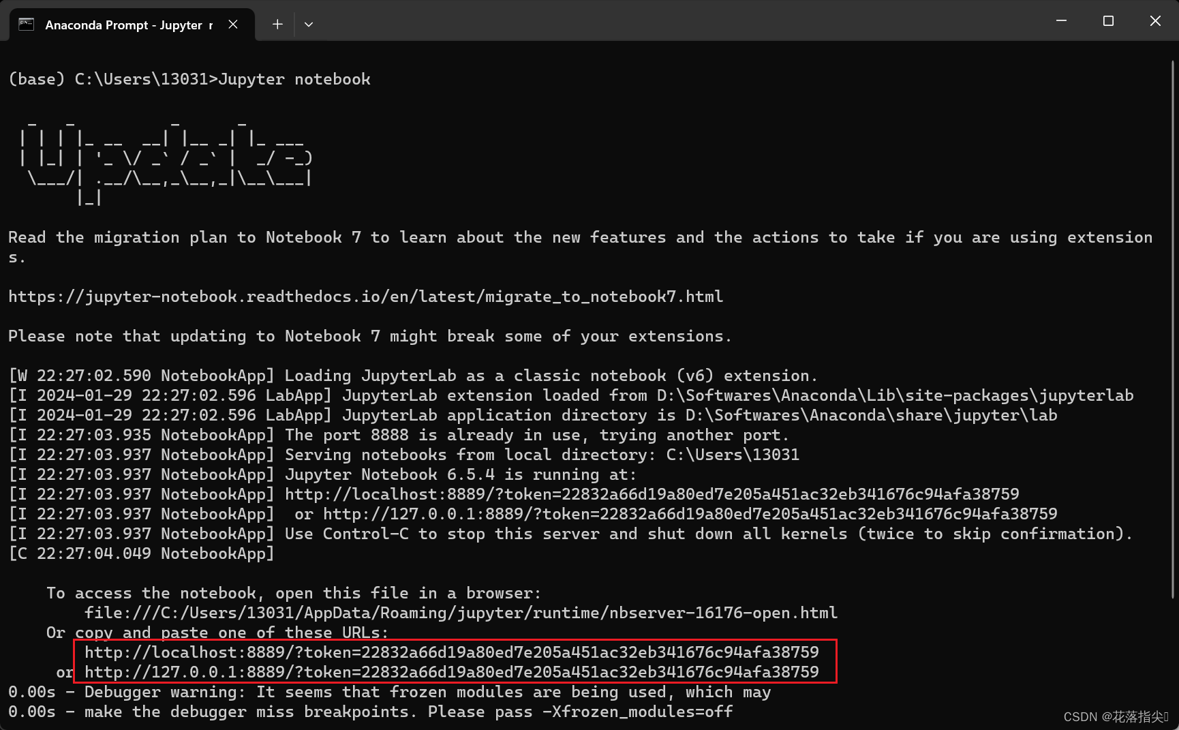Click the 'port 8888 is already in use' line

click(x=399, y=435)
